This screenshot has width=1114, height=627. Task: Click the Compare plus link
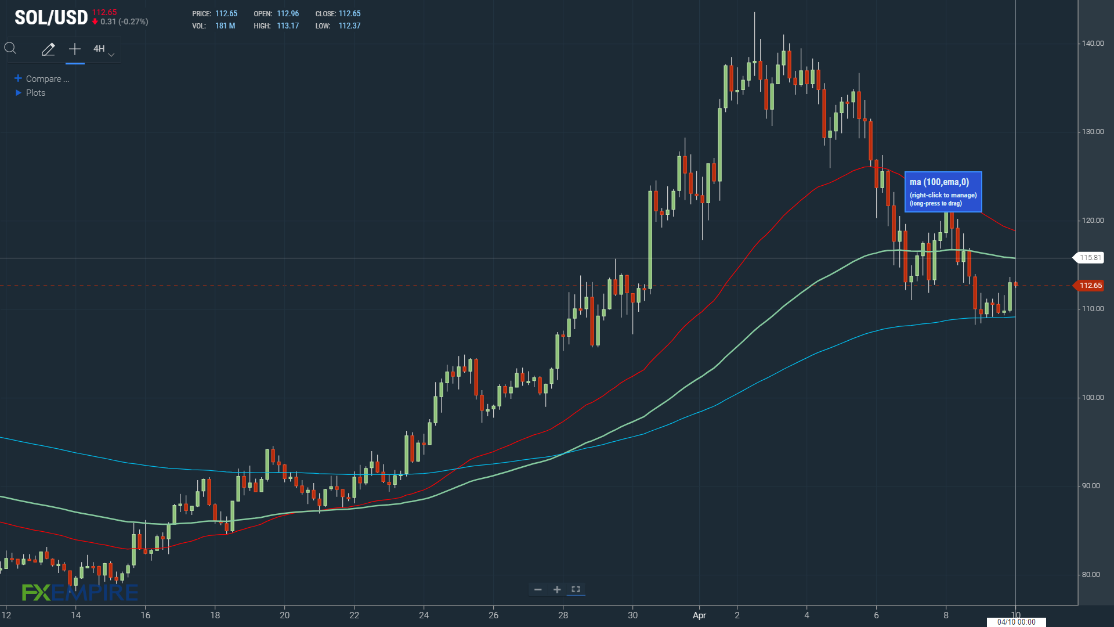pos(42,79)
